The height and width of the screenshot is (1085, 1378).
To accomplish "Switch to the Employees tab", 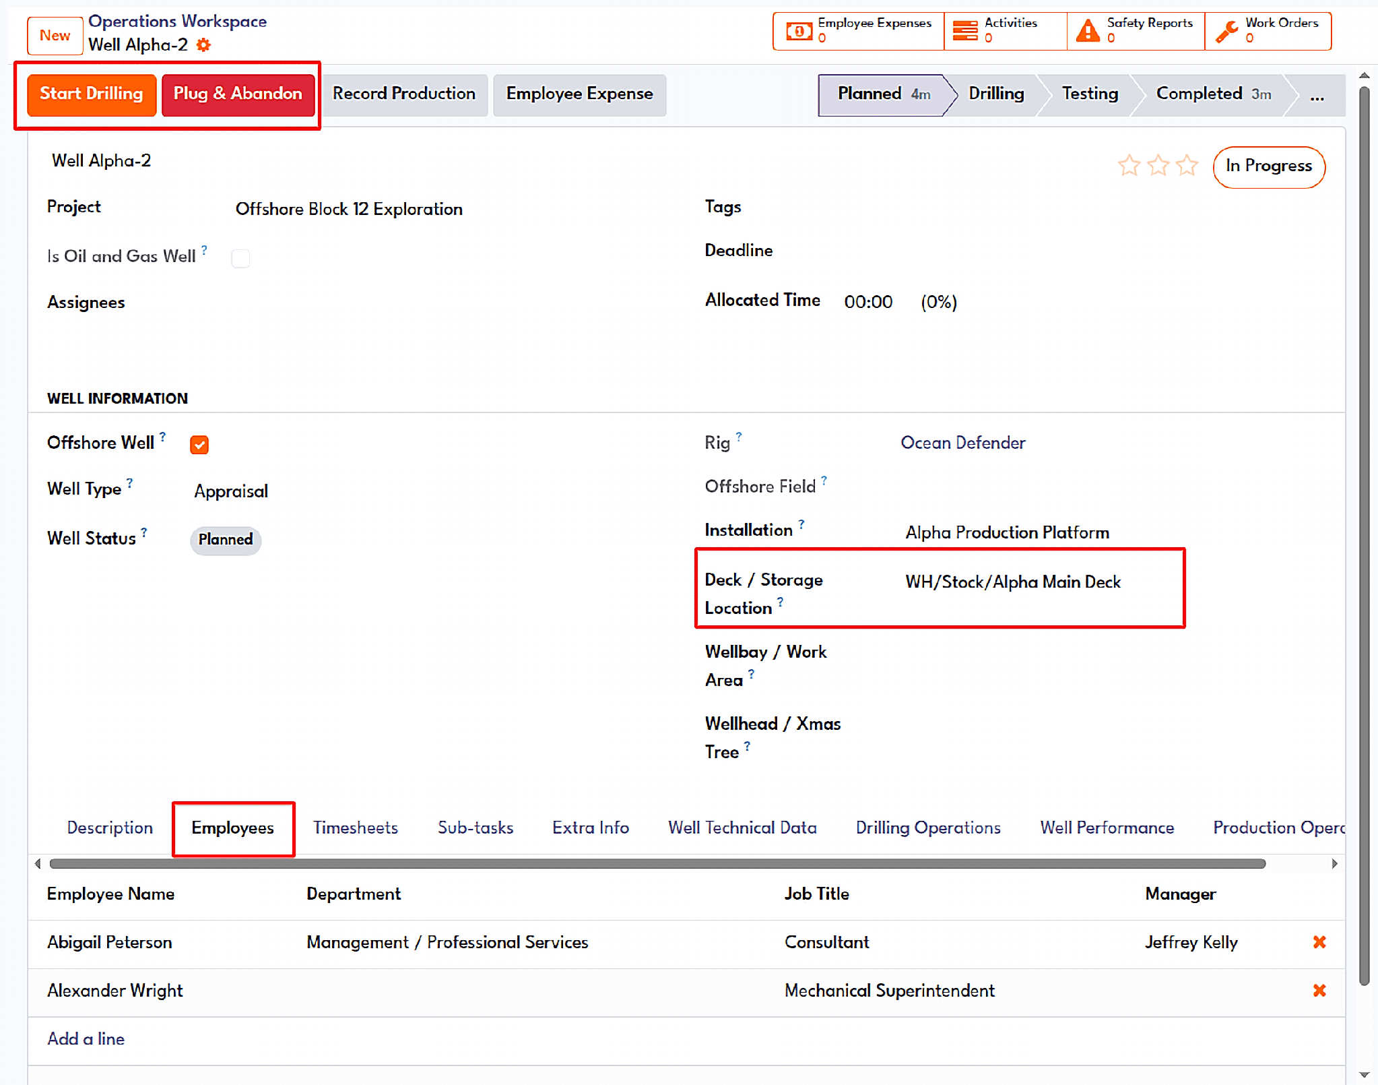I will point(232,828).
